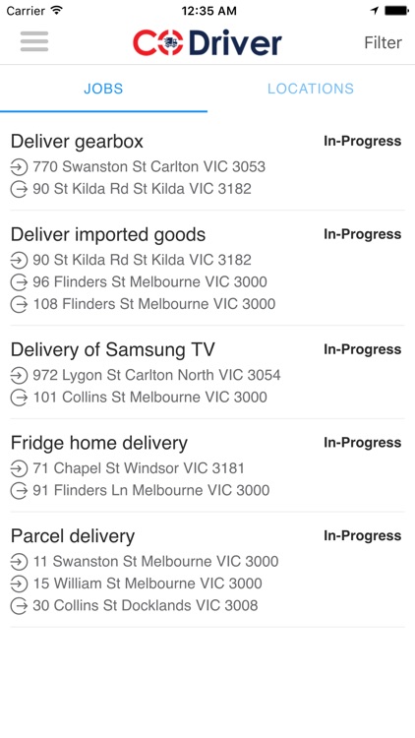This screenshot has height=738, width=415.
Task: Tap drop-off icon beside 30 Collins St Docklands
Action: tap(19, 605)
